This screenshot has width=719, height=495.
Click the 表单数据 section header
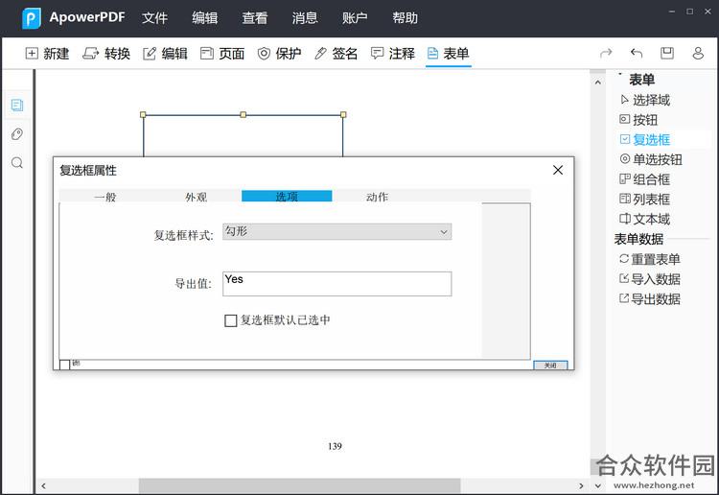pyautogui.click(x=638, y=239)
